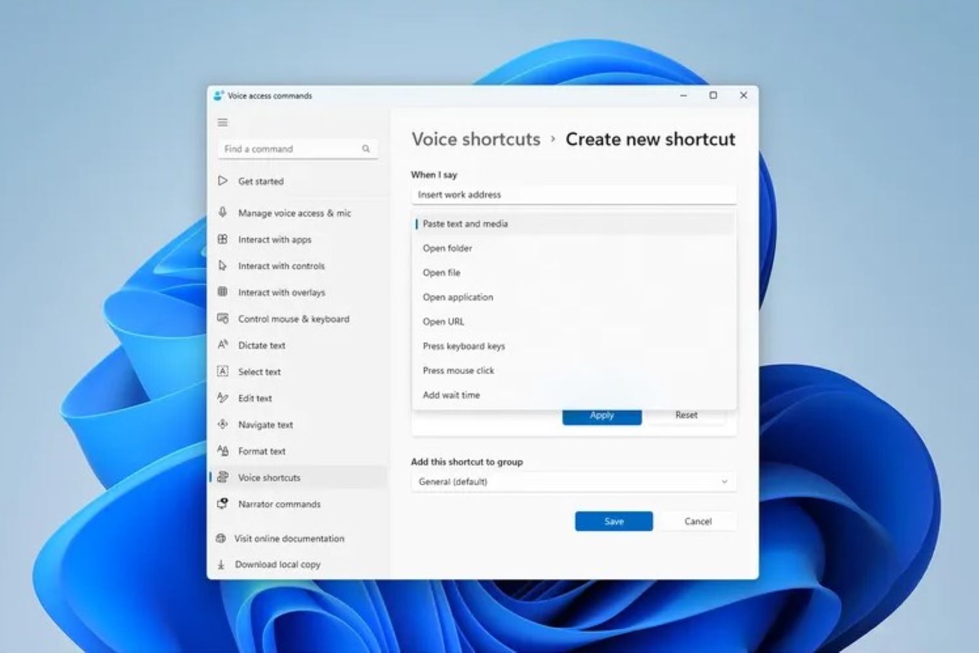This screenshot has height=653, width=979.
Task: Click the Navigate text icon
Action: 223,424
